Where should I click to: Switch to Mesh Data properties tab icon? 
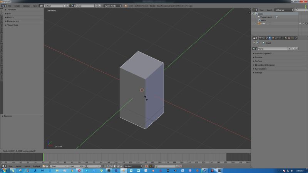pyautogui.click(x=283, y=38)
